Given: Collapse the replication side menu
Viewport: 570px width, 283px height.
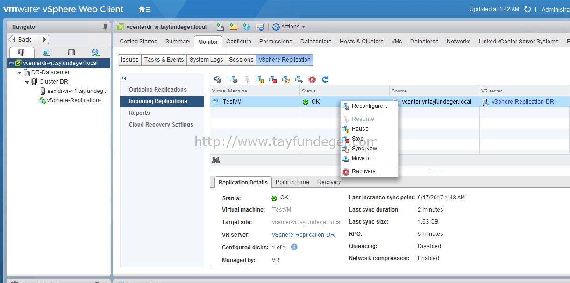Looking at the screenshot, I should [x=124, y=78].
